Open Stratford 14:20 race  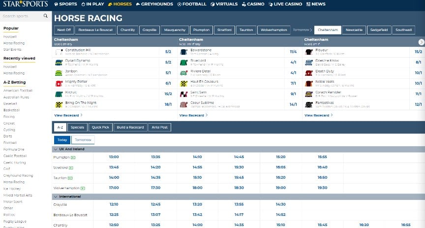tap(155, 167)
